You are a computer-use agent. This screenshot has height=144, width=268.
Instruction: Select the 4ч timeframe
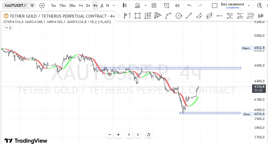[95, 5]
